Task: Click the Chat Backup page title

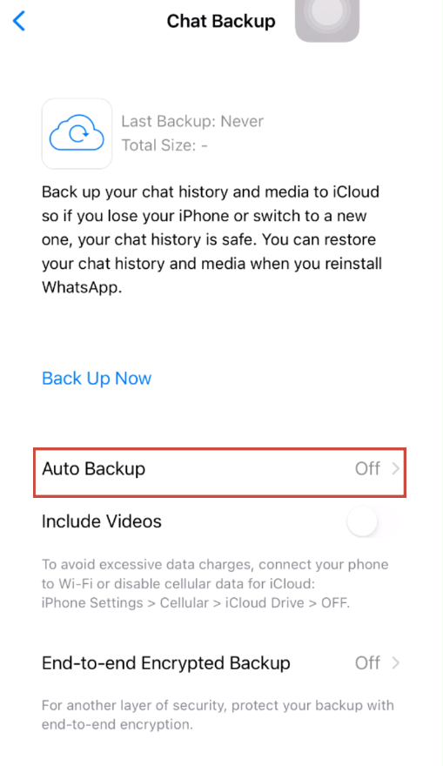Action: 221,22
